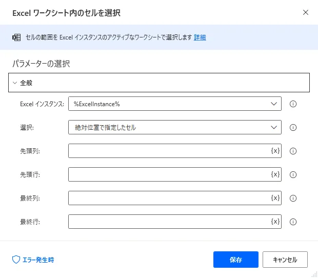Click the info icon beside 選択 dropdown
Image resolution: width=318 pixels, height=278 pixels.
[293, 127]
